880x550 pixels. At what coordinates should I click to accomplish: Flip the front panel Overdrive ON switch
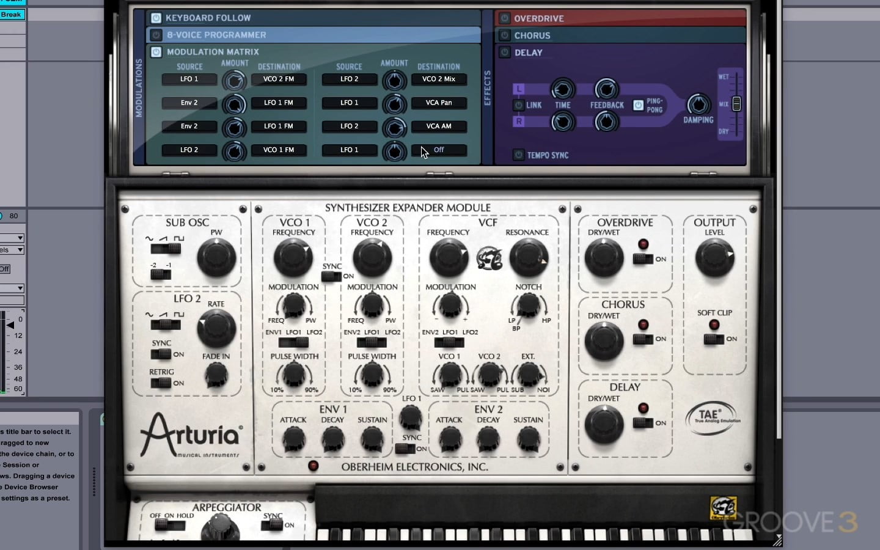tap(643, 259)
